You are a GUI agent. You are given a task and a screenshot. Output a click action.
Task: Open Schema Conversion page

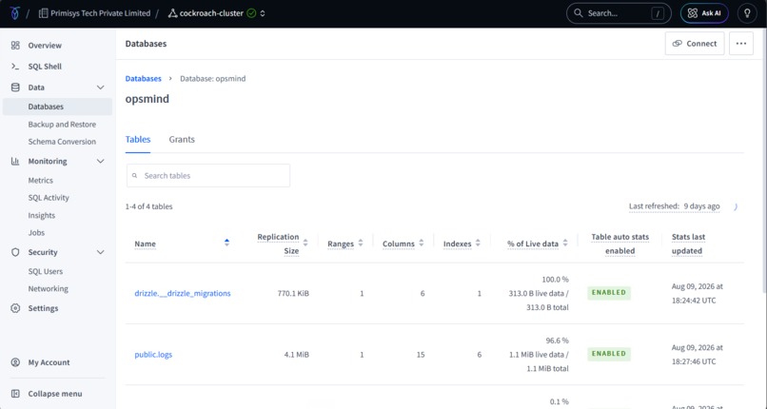pyautogui.click(x=62, y=142)
